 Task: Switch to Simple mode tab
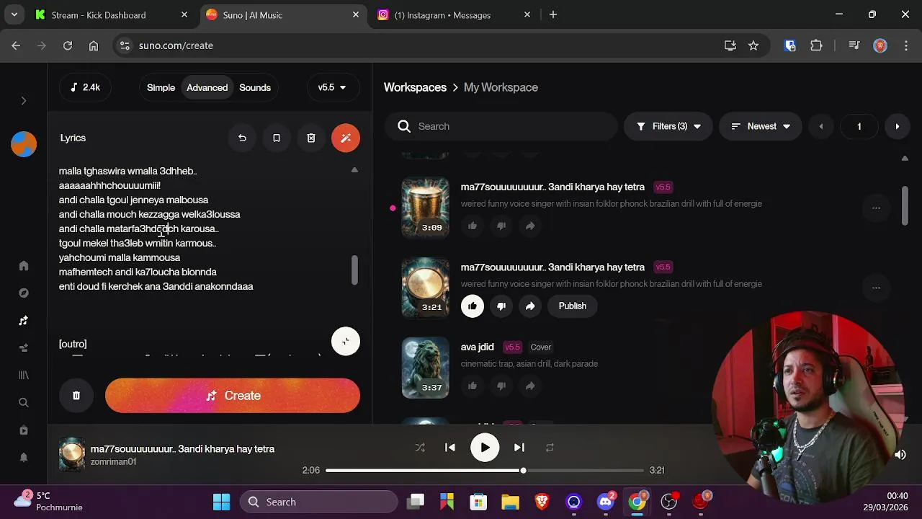coord(161,87)
